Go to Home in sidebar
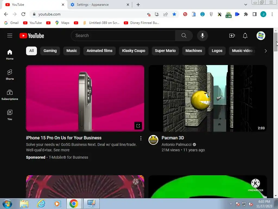The height and width of the screenshot is (209, 278). point(10,55)
